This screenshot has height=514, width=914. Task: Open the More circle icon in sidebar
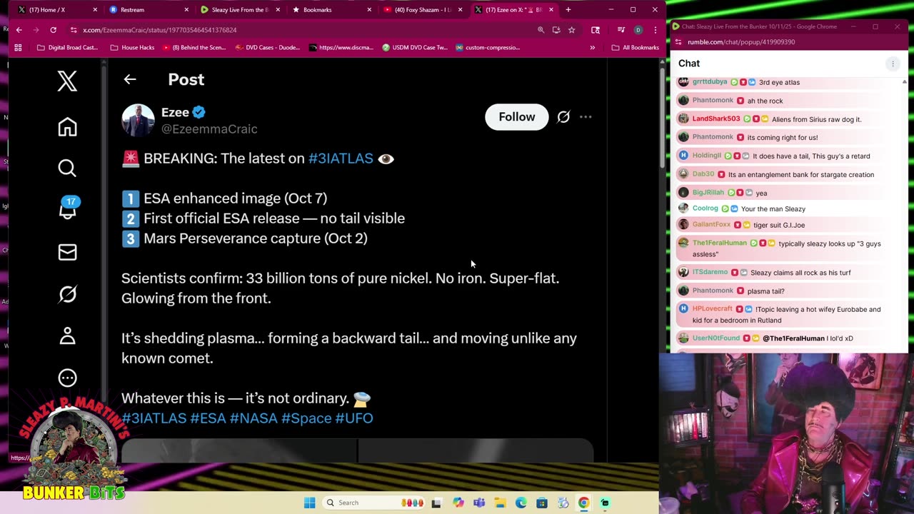(67, 378)
